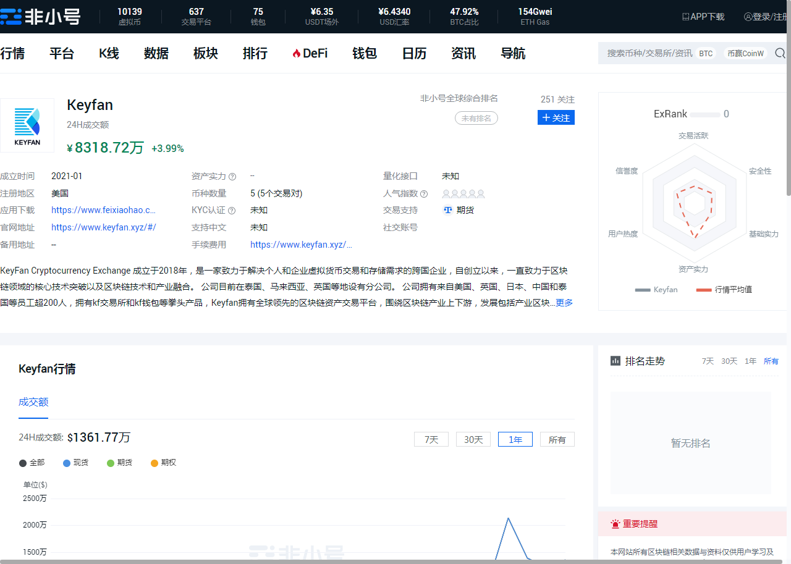Click the search magnifier icon
Image resolution: width=791 pixels, height=564 pixels.
(x=780, y=53)
